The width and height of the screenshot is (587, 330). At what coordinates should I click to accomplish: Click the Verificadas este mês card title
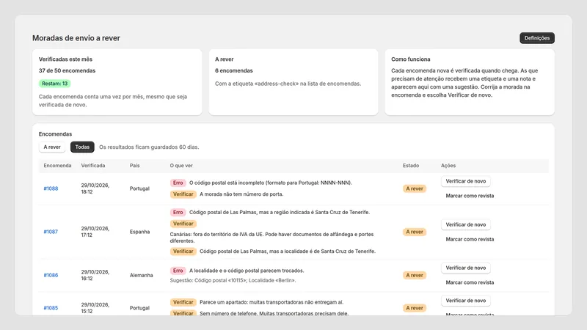coord(65,59)
